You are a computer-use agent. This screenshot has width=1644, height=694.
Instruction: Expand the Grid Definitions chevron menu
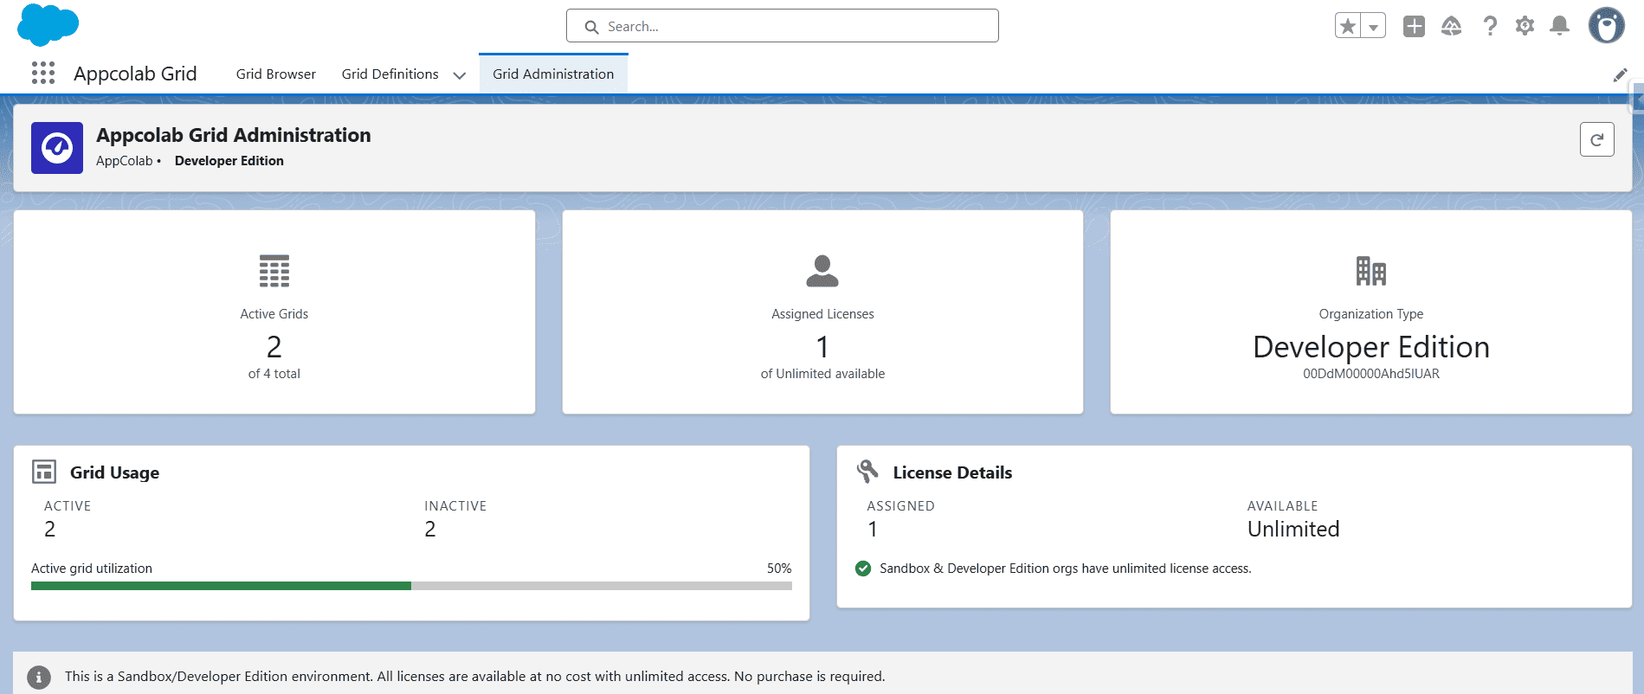pos(460,75)
